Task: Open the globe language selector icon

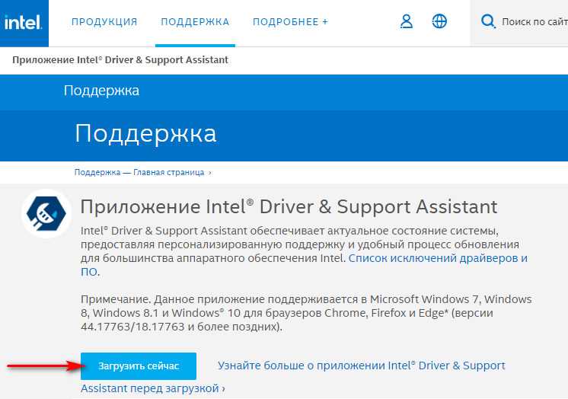Action: [x=439, y=21]
